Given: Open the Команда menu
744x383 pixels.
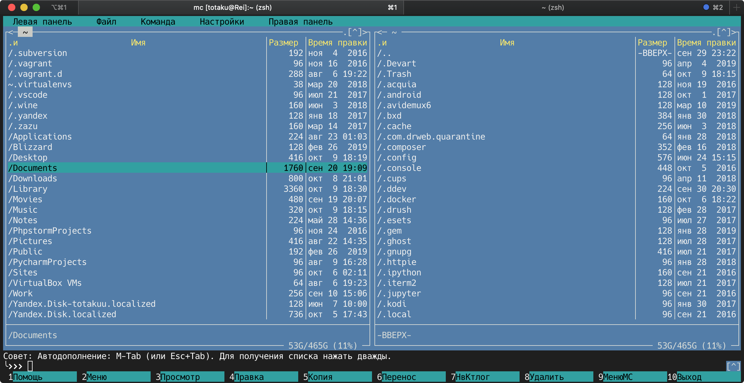Looking at the screenshot, I should coord(158,22).
